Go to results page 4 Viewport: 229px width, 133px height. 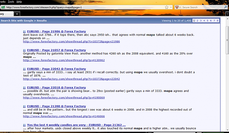pos(204,21)
